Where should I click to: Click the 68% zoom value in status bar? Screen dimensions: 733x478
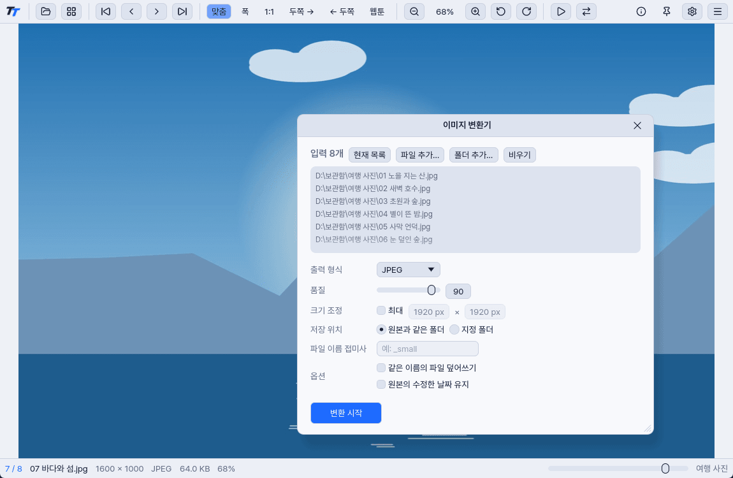coord(226,468)
